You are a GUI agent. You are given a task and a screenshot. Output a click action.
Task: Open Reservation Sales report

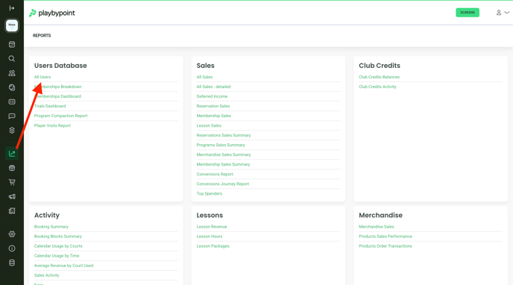click(x=213, y=106)
